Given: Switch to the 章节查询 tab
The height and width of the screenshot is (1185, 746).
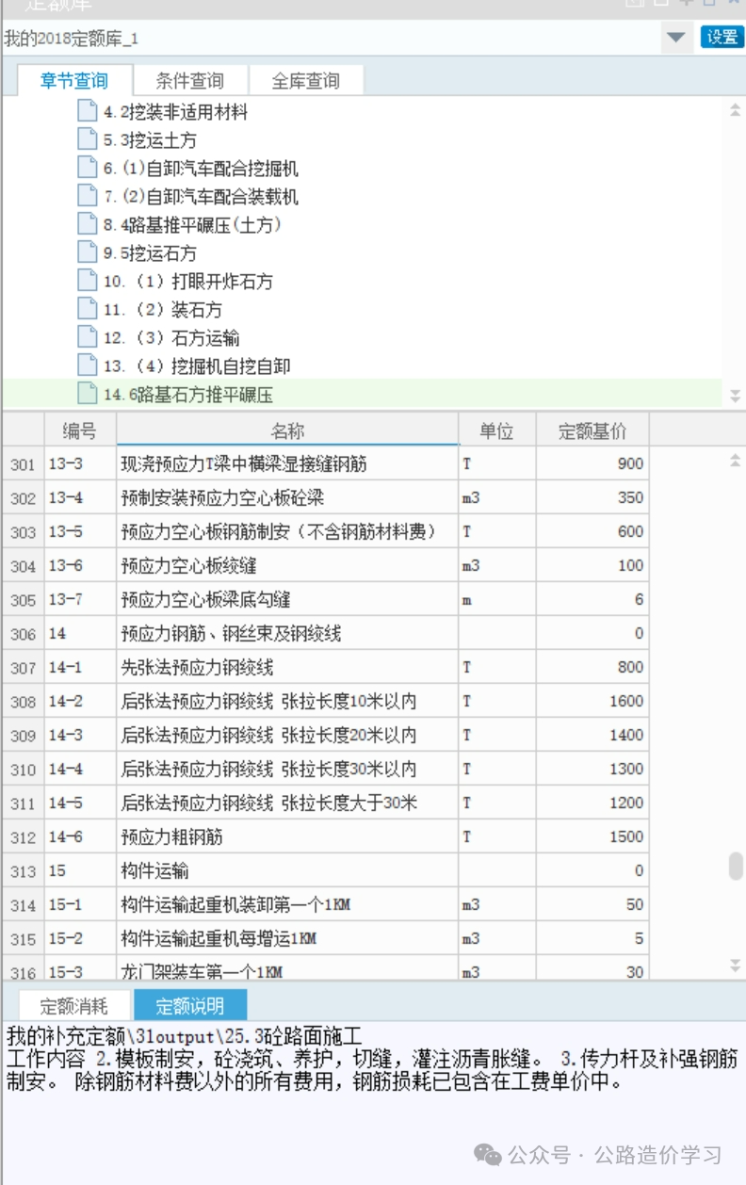Looking at the screenshot, I should (x=73, y=81).
